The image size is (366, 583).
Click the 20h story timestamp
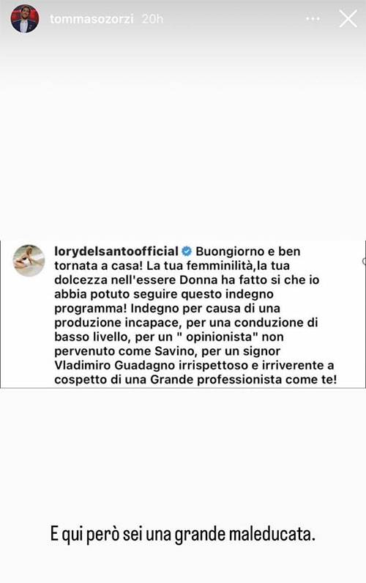tap(152, 19)
